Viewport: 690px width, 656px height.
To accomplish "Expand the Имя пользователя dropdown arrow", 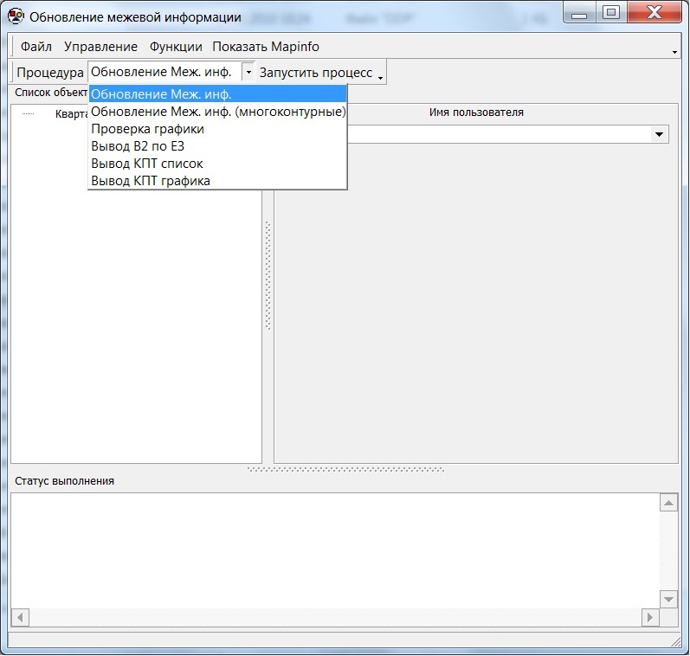I will coord(659,134).
